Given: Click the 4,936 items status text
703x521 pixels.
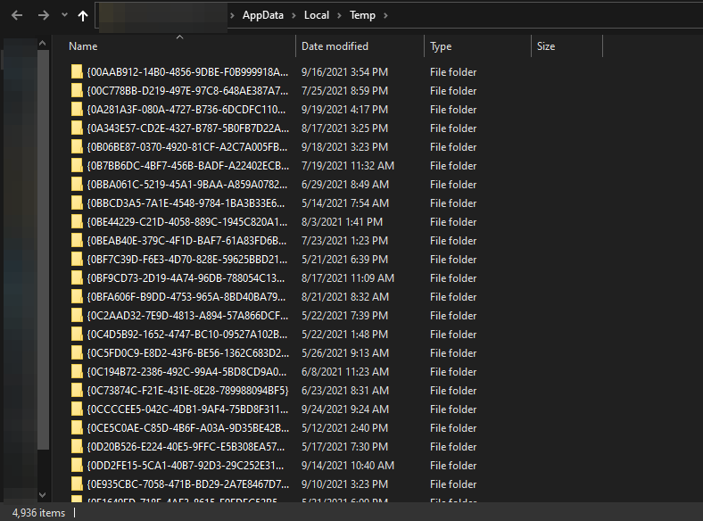Looking at the screenshot, I should click(x=38, y=513).
